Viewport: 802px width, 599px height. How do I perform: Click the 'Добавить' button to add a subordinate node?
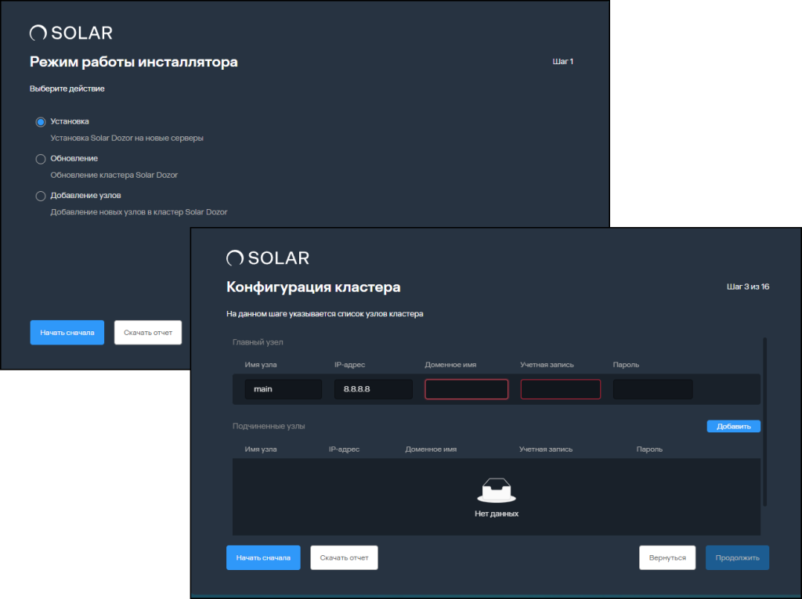733,426
